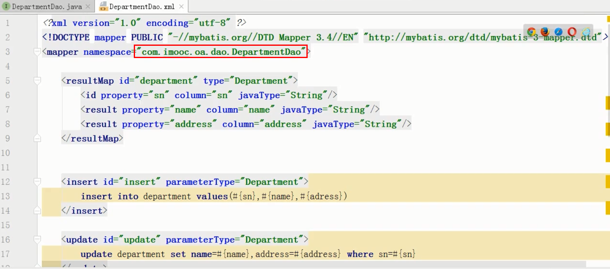Click the misspelled #{adress} parameter

click(x=321, y=197)
